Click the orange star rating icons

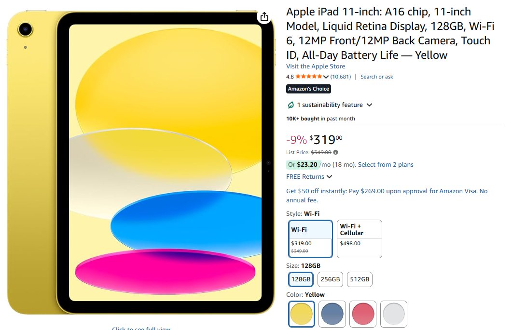pos(309,77)
